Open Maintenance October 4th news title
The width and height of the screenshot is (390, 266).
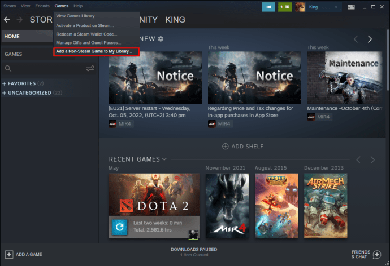[x=344, y=108]
